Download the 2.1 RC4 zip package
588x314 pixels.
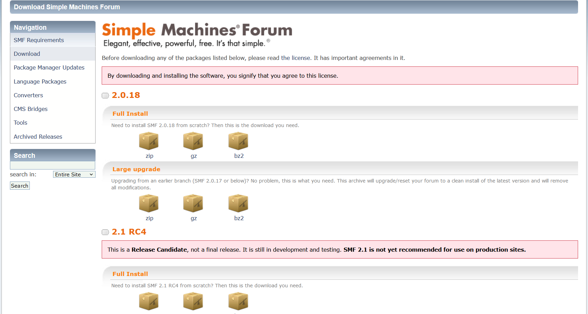(x=149, y=301)
